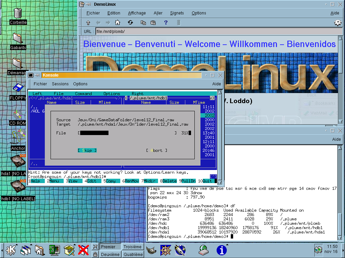
Task: Click the Up arrow navigation icon
Action: coord(88,23)
